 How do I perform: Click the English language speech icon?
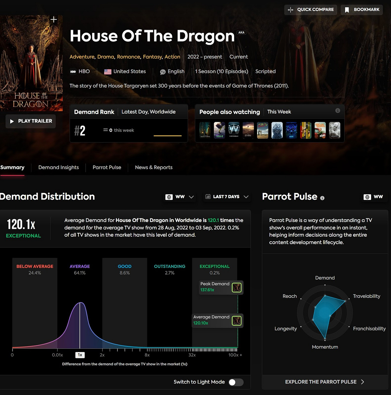point(163,72)
